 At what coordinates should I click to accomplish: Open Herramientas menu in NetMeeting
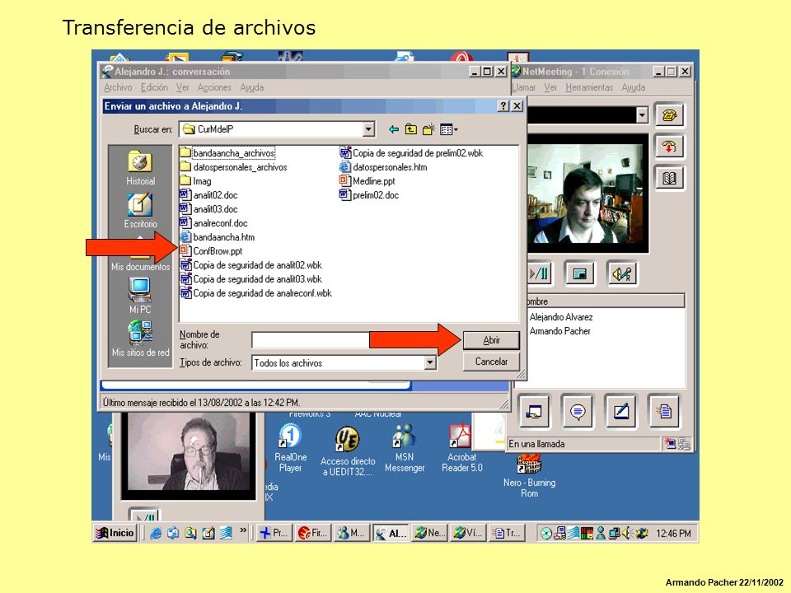point(588,88)
